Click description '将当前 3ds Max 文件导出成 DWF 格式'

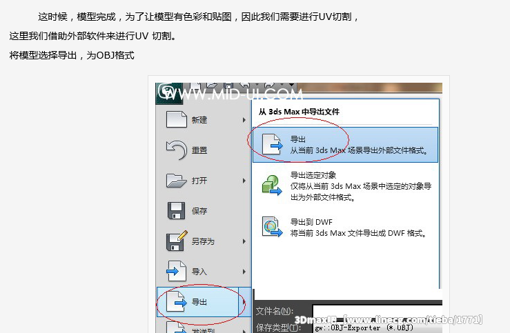click(x=358, y=233)
